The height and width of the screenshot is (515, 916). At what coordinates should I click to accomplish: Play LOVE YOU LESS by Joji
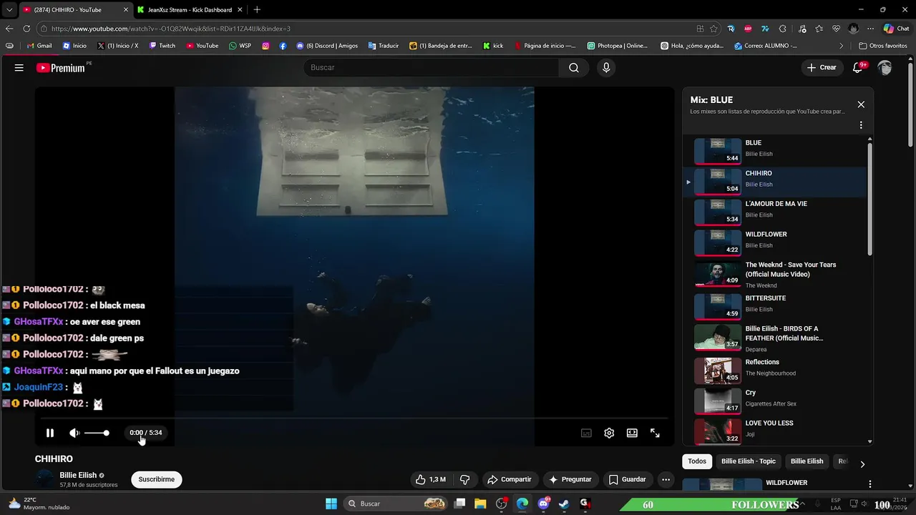click(776, 431)
